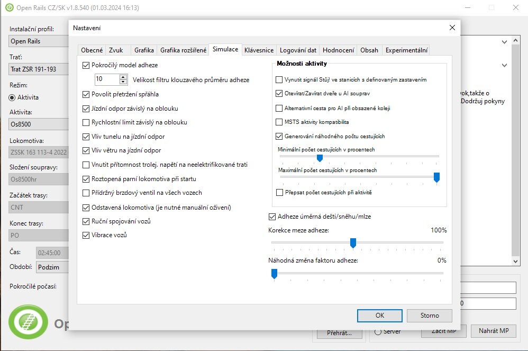Click the Minimální počet cestujících slider handle

[x=320, y=158]
